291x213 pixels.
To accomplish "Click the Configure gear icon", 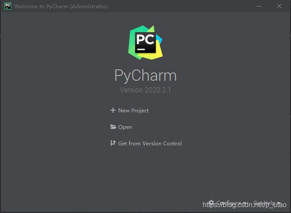I will pos(211,202).
